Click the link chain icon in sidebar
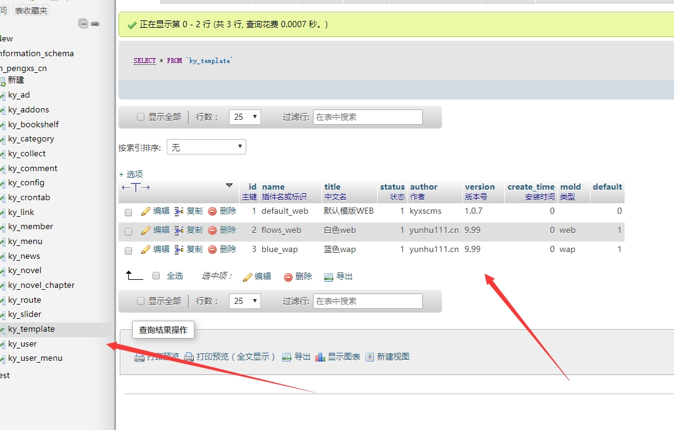 [95, 23]
